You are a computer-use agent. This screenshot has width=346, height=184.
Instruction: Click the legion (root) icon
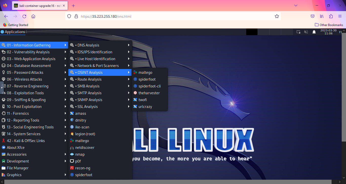(72, 134)
